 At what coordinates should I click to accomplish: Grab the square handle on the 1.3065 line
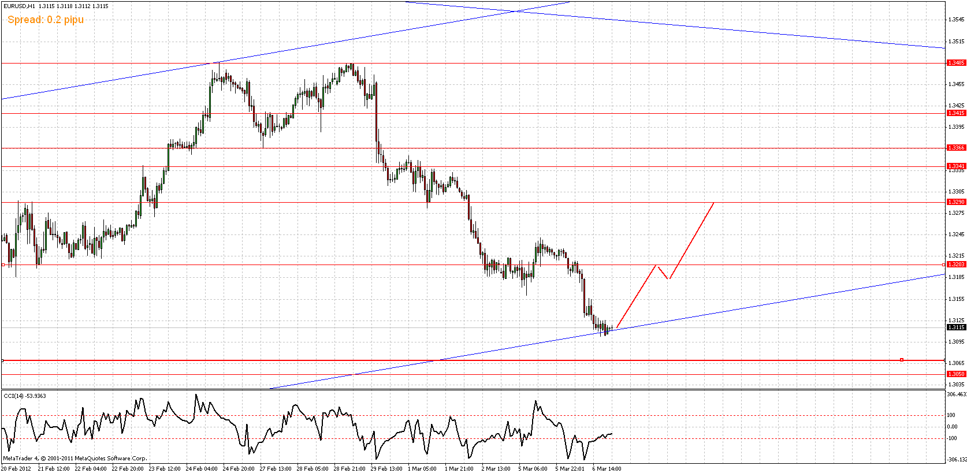[902, 360]
